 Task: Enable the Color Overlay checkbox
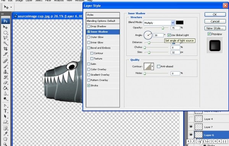pos(89,69)
